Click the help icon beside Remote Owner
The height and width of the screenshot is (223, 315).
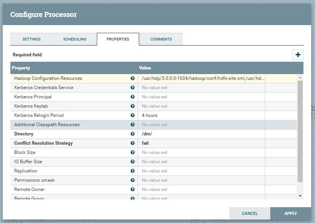tap(133, 189)
